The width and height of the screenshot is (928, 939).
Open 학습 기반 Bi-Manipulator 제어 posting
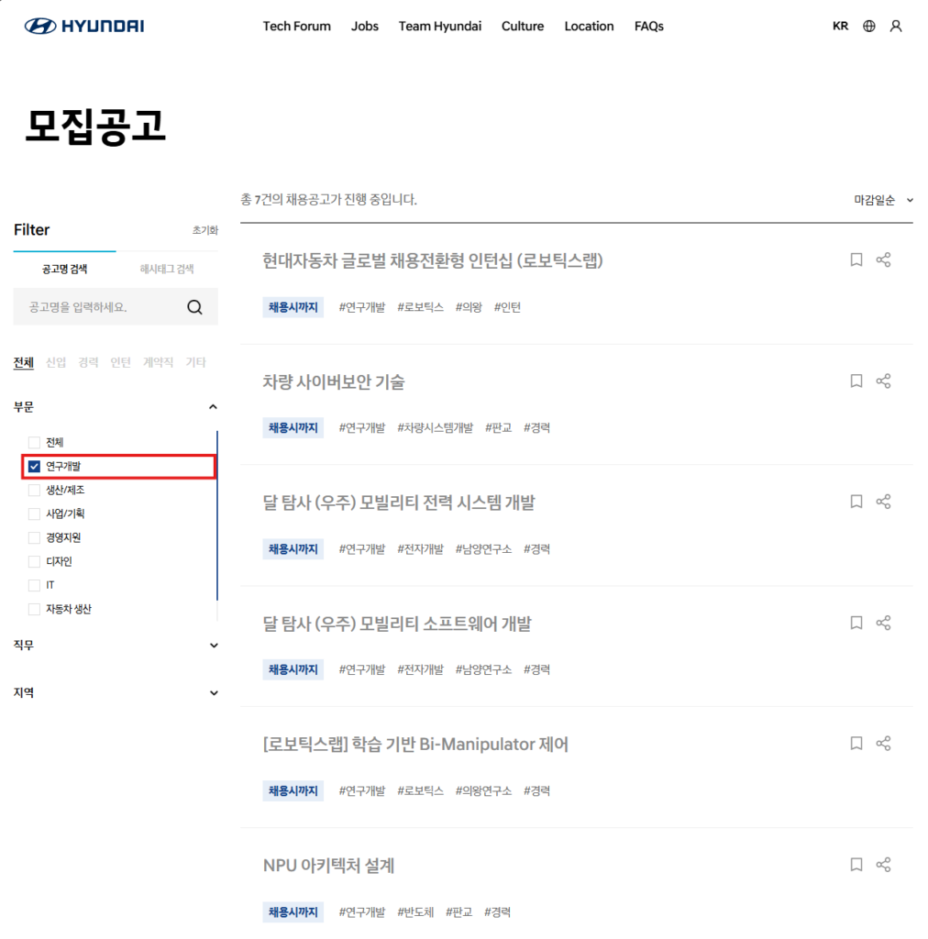[415, 745]
